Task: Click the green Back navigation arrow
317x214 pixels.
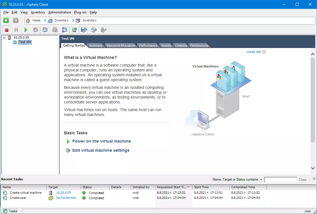Action: click(x=6, y=20)
